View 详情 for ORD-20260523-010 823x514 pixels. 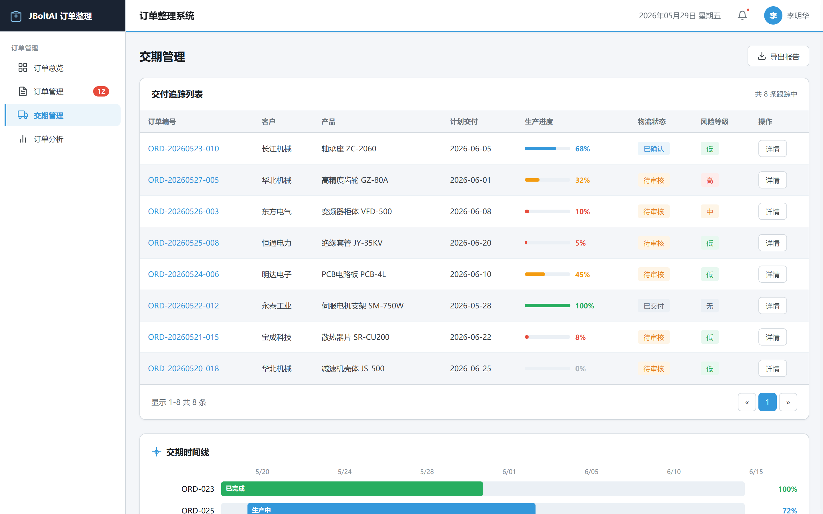click(772, 148)
